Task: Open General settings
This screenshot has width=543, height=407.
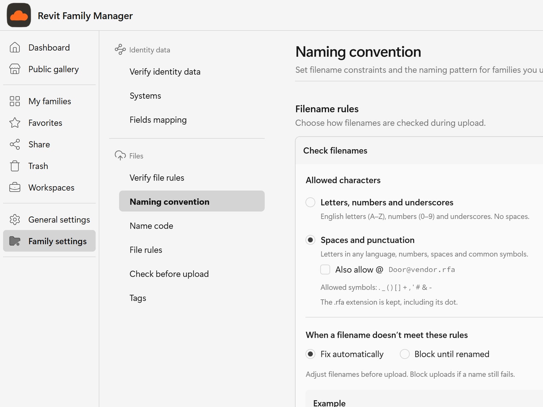Action: [49, 219]
